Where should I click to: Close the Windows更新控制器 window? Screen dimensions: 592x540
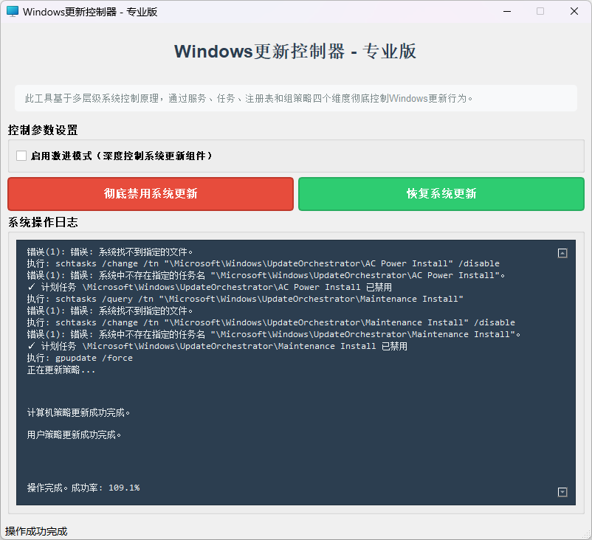click(574, 11)
